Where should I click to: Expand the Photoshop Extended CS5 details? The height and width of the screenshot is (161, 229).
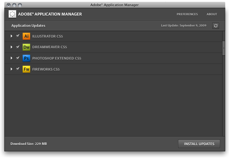pyautogui.click(x=12, y=58)
